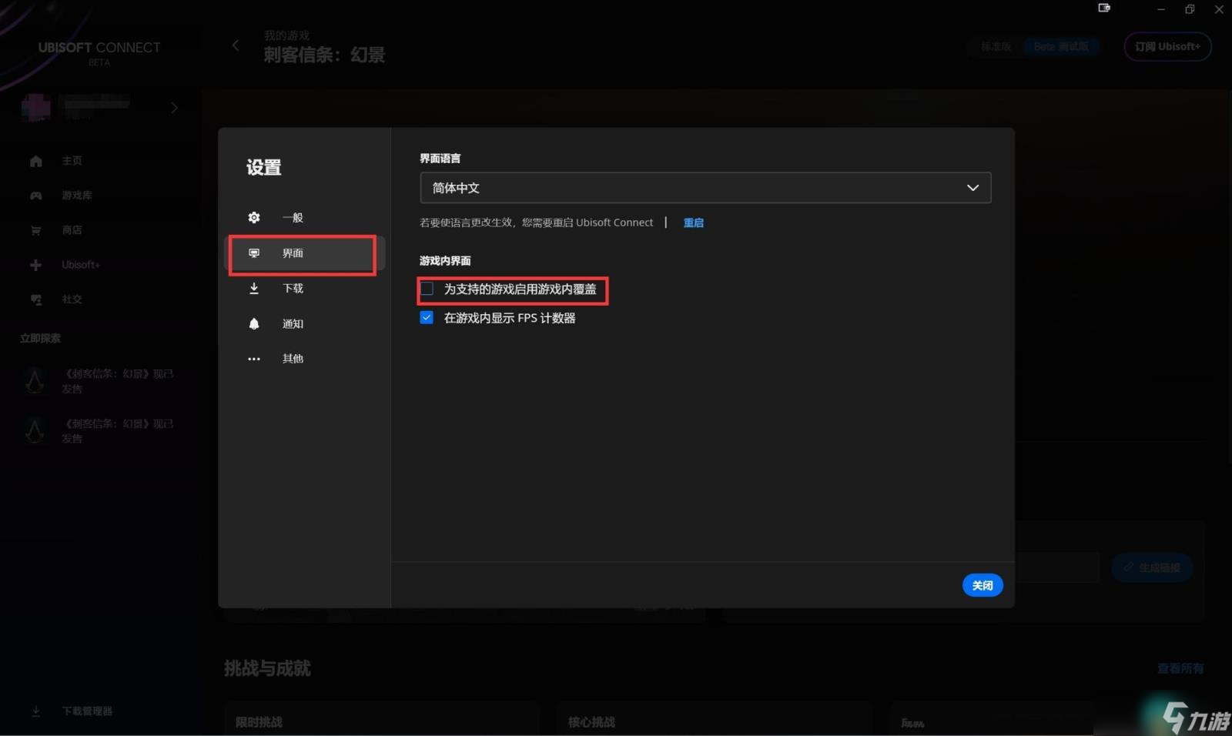This screenshot has height=736, width=1232.
Task: Click the Home house icon in sidebar
Action: click(36, 161)
